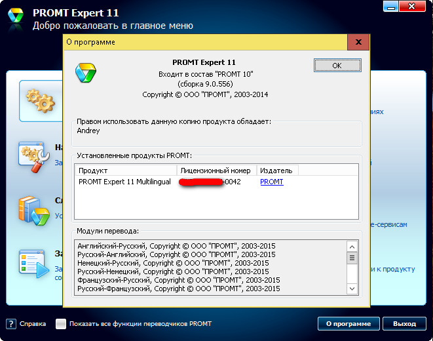Image resolution: width=433 pixels, height=341 pixels.
Task: Click the Справка help link
Action: [33, 324]
